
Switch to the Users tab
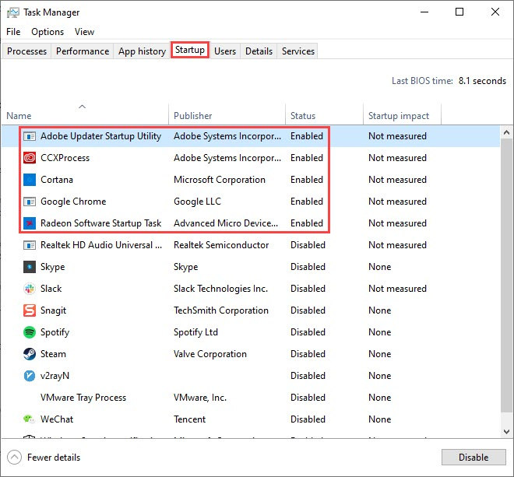(x=225, y=51)
